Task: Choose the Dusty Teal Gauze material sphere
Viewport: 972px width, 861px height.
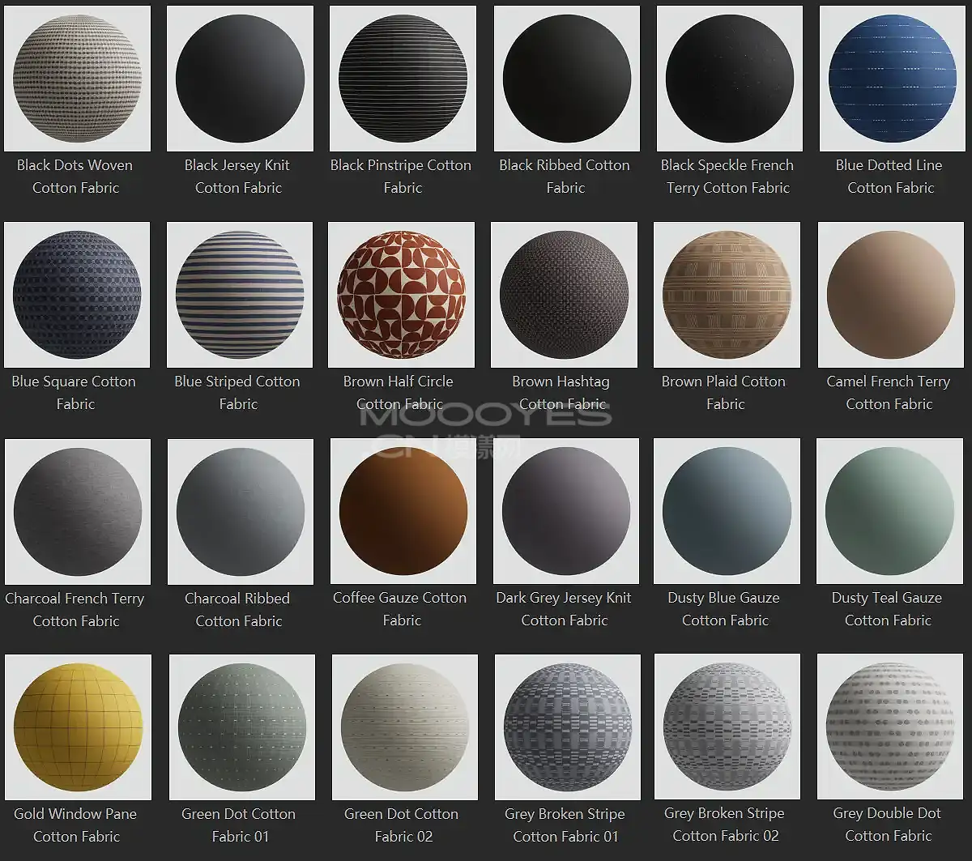Action: [889, 511]
